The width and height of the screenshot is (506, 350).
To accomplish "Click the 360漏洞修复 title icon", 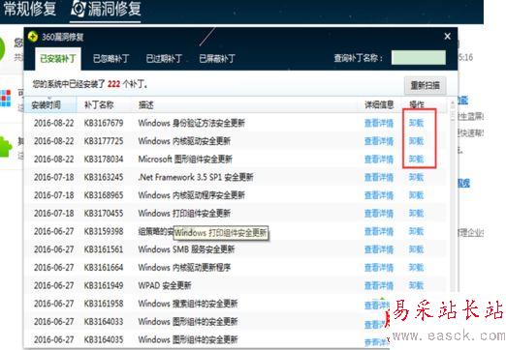I will pos(33,37).
